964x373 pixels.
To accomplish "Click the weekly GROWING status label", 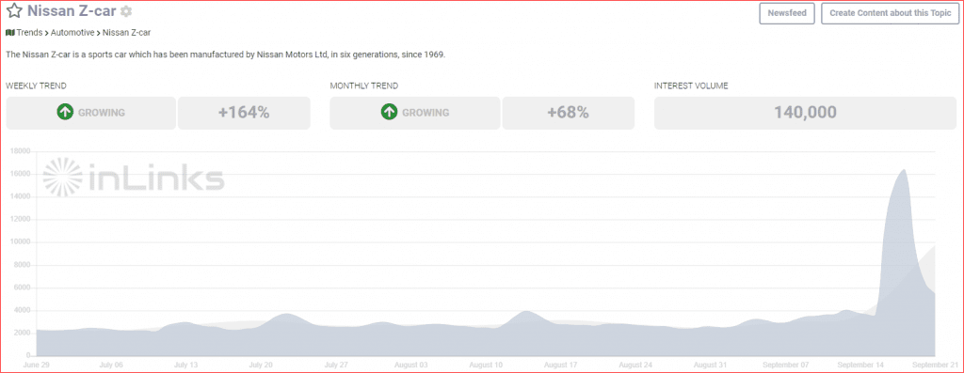I will click(x=102, y=113).
